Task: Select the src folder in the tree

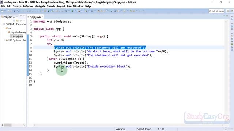Action: 9,28
